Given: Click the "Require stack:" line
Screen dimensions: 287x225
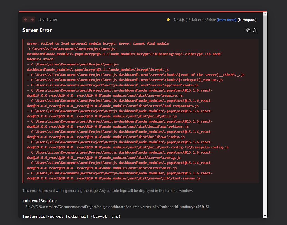Looking at the screenshot, I should (41, 59).
